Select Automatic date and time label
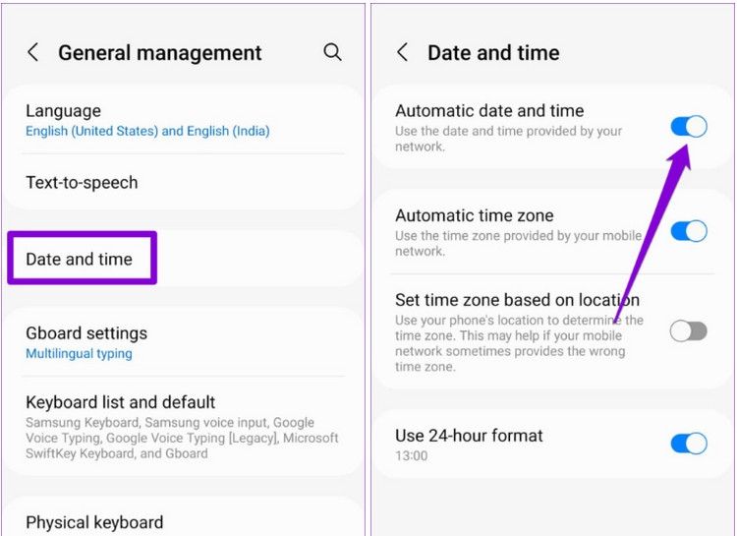The width and height of the screenshot is (737, 536). (x=489, y=111)
